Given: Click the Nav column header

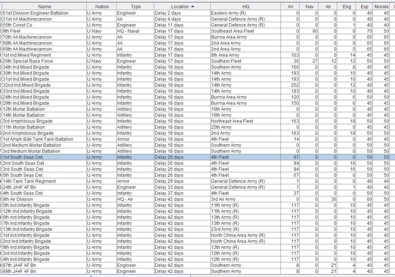Looking at the screenshot, I should [309, 6].
